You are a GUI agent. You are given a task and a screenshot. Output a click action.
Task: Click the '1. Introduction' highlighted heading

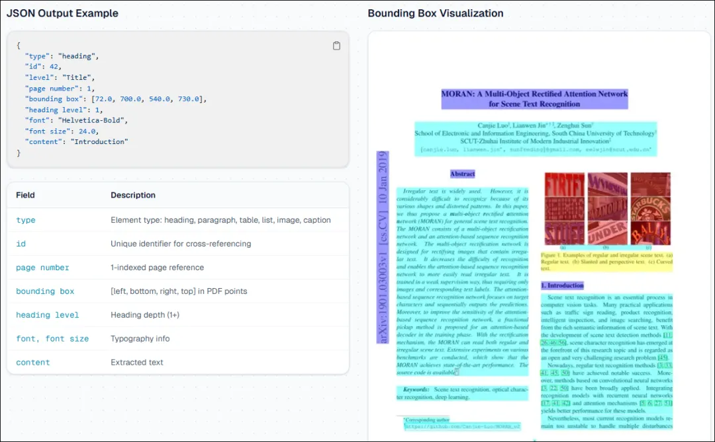pyautogui.click(x=562, y=285)
